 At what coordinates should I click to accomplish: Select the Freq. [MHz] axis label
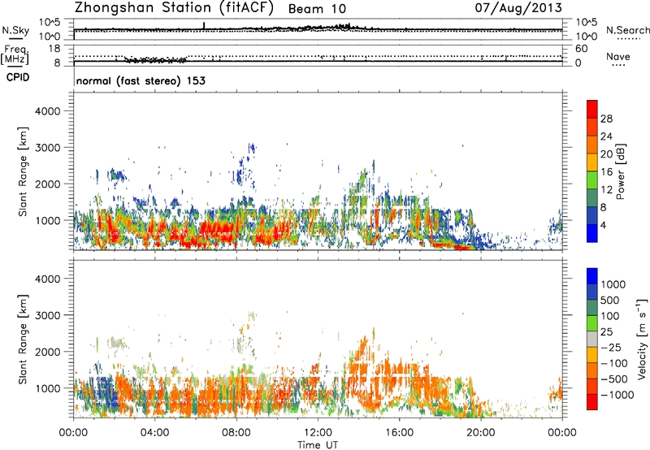coord(15,55)
